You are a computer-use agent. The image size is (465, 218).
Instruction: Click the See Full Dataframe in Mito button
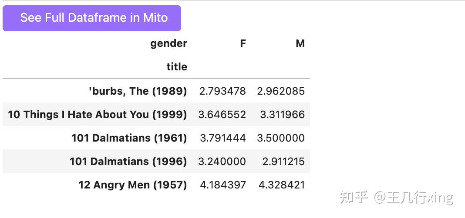(x=92, y=18)
